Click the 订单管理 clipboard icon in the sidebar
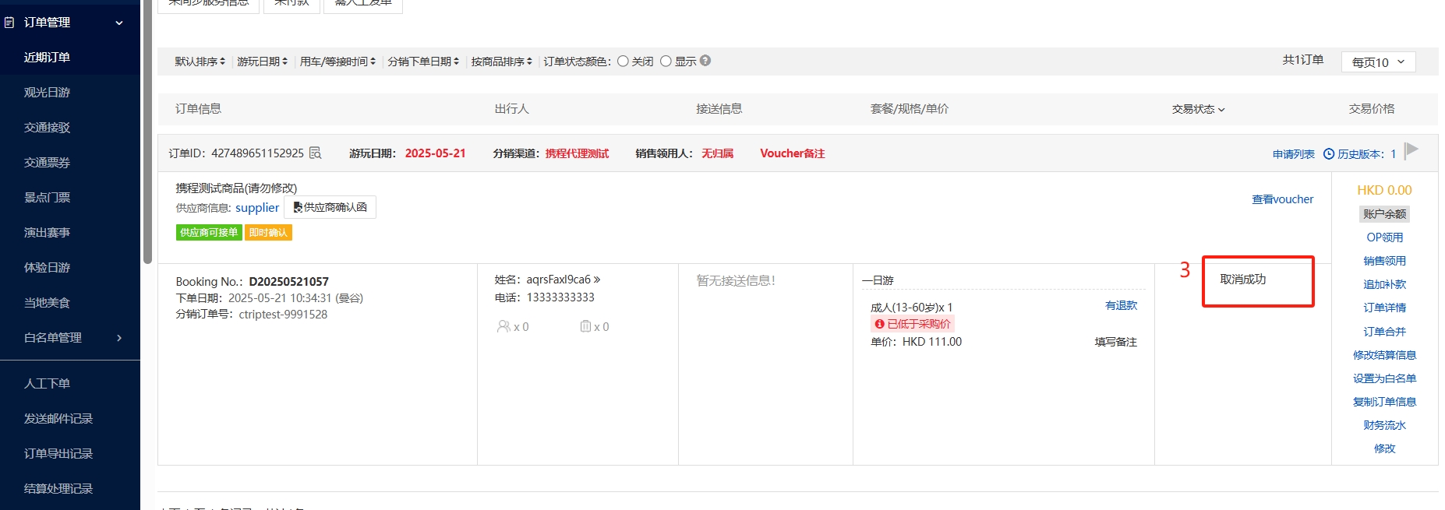 [x=9, y=23]
